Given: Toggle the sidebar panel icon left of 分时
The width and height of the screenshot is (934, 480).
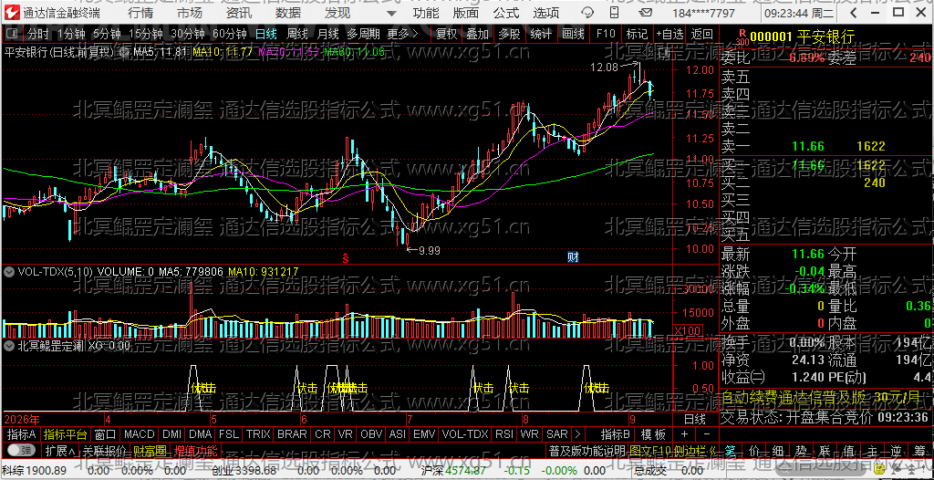Looking at the screenshot, I should (13, 34).
